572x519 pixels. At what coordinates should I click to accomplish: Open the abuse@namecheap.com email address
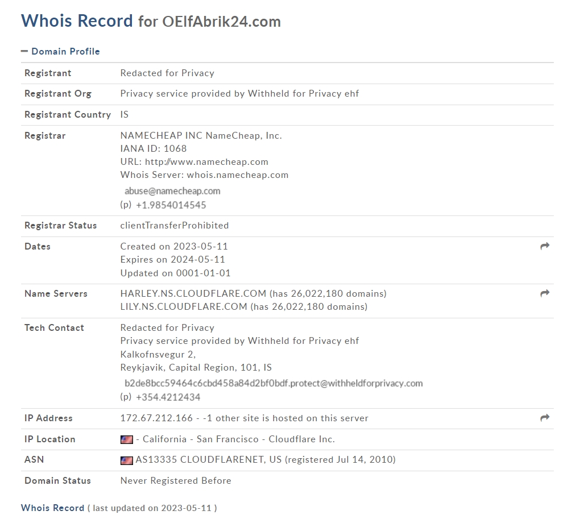(x=172, y=191)
